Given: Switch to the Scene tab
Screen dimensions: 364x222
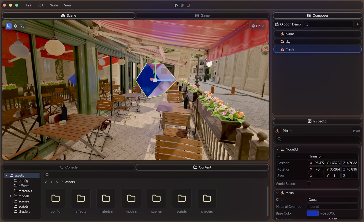Looking at the screenshot, I should pyautogui.click(x=68, y=15).
